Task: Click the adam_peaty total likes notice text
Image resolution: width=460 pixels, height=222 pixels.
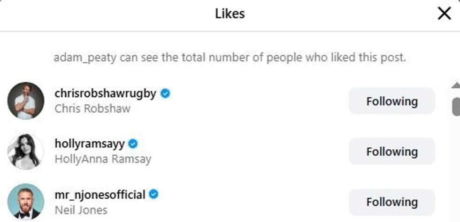Action: tap(230, 58)
